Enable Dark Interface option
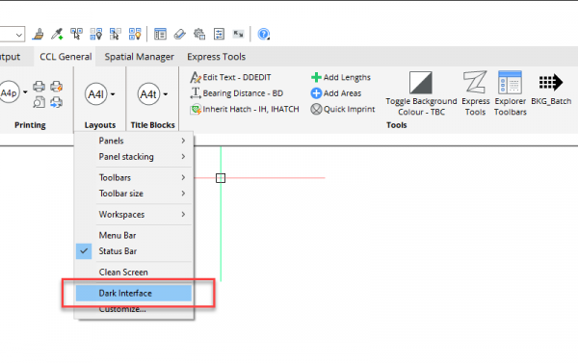578x364 pixels. (134, 294)
